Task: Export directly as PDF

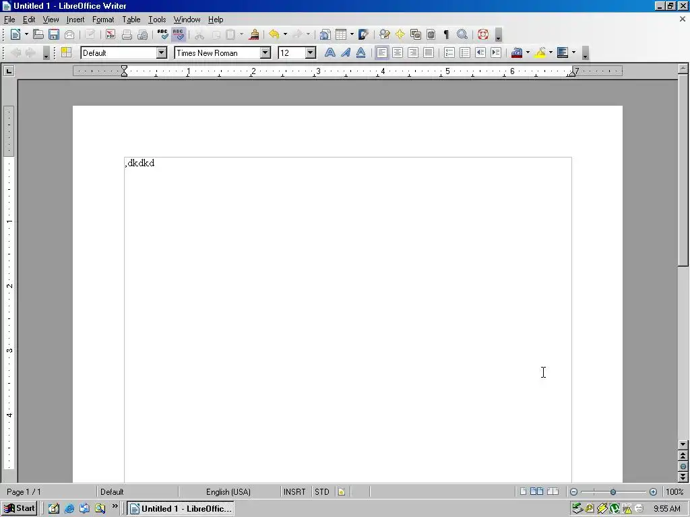Action: coord(110,34)
